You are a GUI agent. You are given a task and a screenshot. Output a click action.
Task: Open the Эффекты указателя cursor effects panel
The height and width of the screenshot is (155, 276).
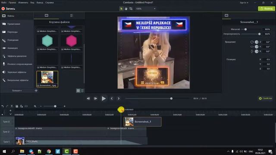pyautogui.click(x=17, y=56)
